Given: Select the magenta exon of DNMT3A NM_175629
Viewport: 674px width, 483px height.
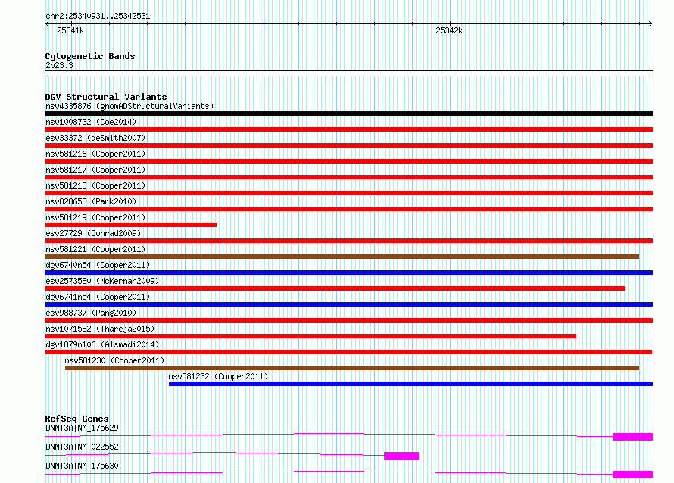Looking at the screenshot, I should (x=633, y=437).
